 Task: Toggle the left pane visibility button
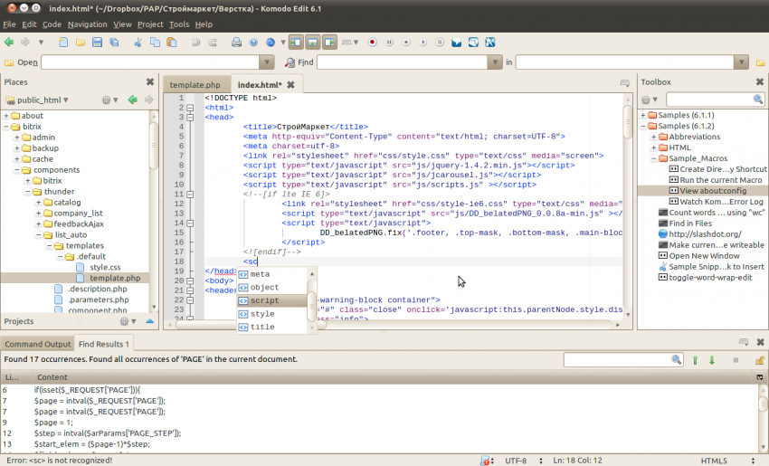[x=296, y=43]
